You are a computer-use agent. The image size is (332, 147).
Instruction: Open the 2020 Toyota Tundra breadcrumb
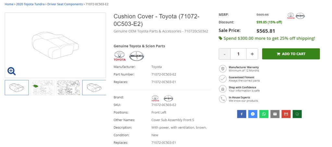[30, 4]
